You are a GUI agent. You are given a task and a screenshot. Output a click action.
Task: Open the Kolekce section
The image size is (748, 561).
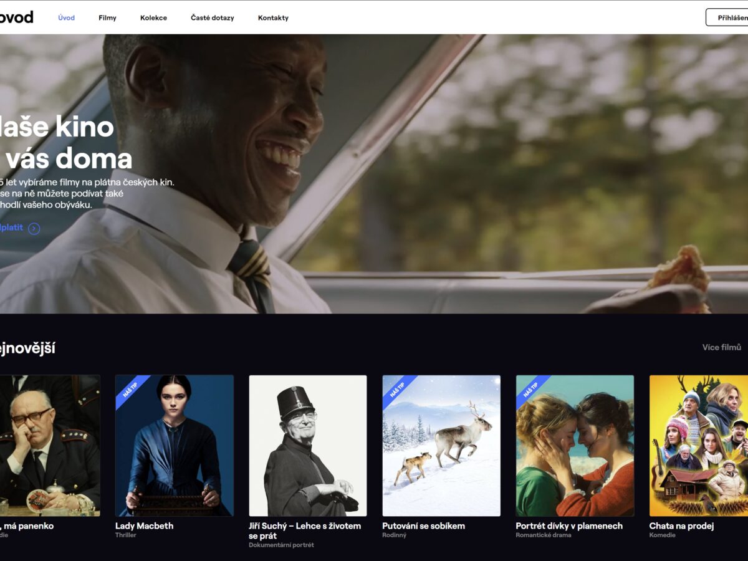pyautogui.click(x=154, y=17)
